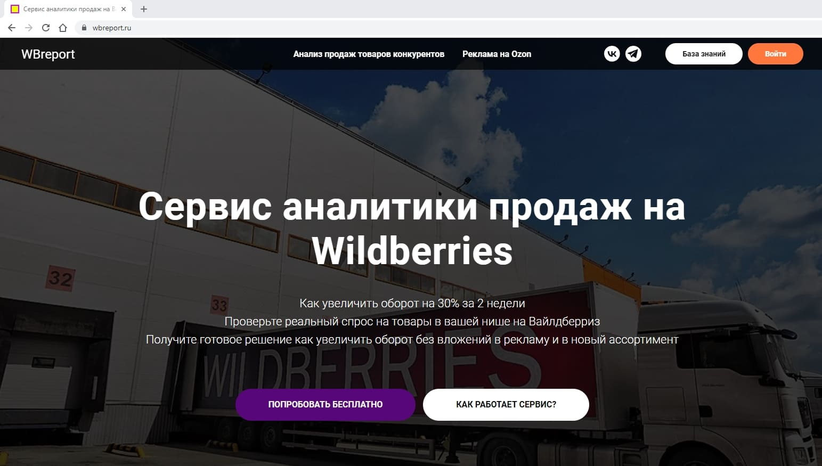Focus the wbreport.ru address bar
The image size is (822, 466).
point(447,28)
